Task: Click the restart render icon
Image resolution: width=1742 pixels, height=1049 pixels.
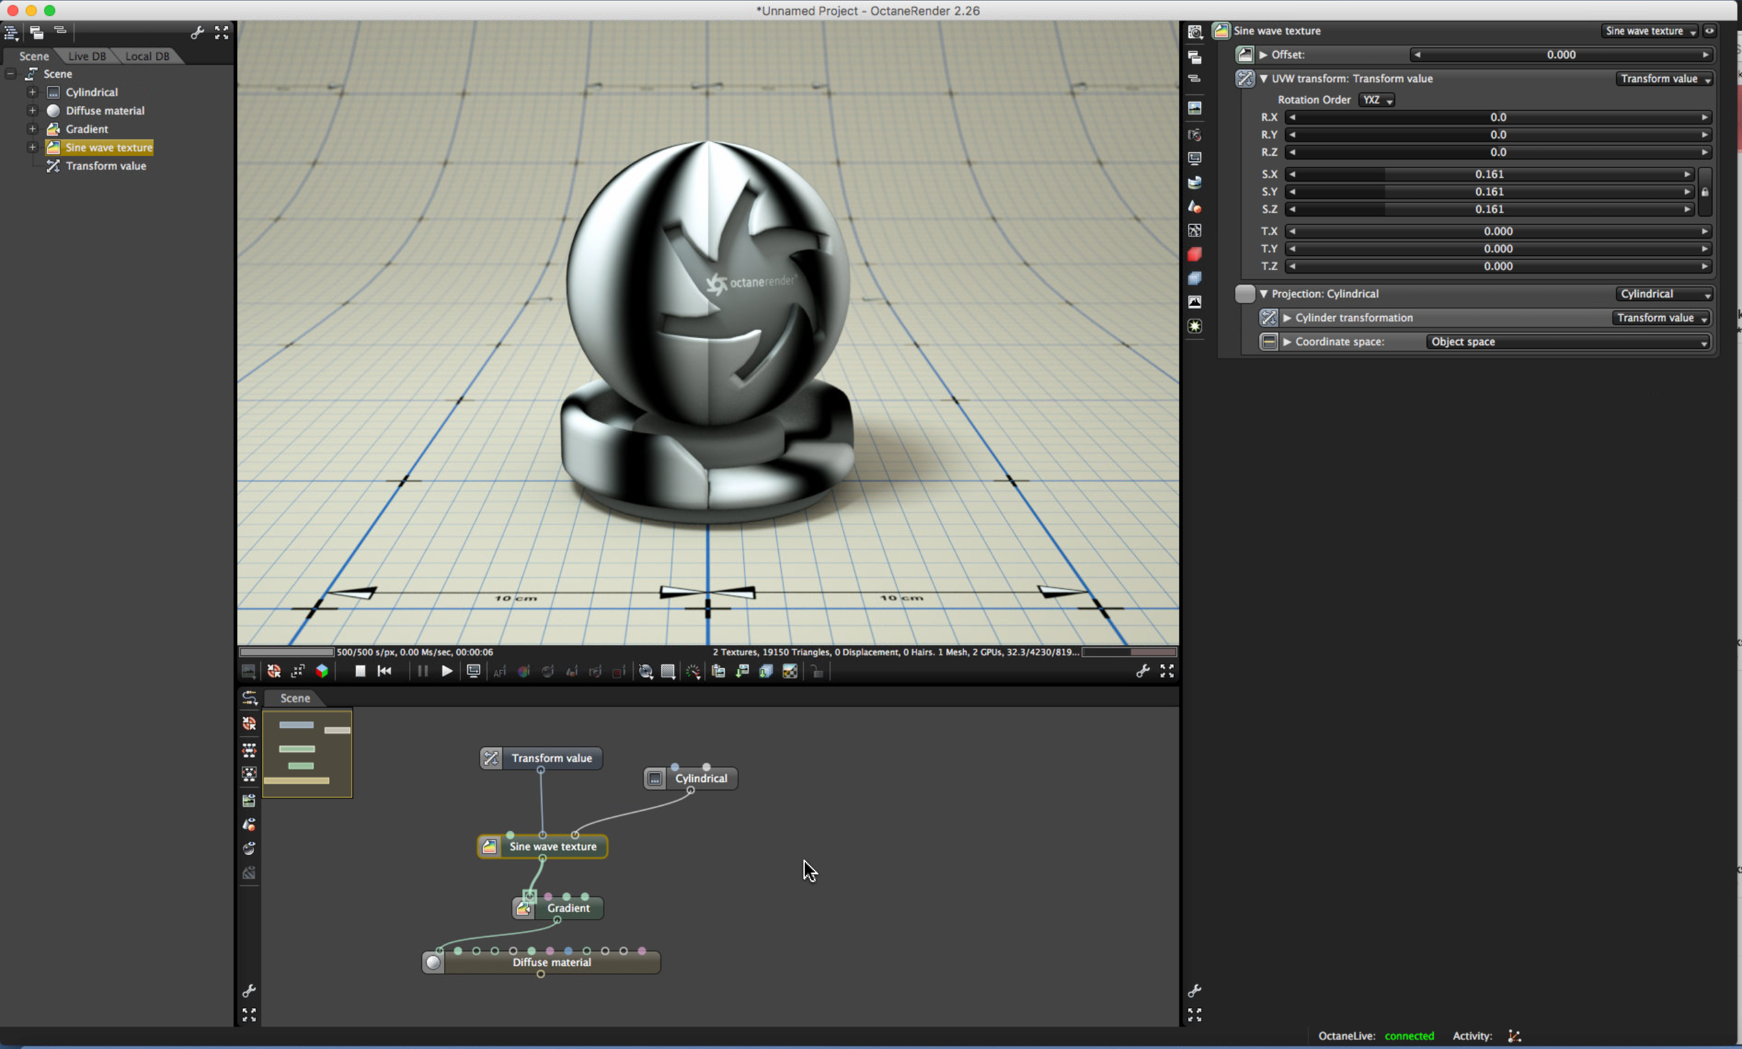Action: point(385,671)
